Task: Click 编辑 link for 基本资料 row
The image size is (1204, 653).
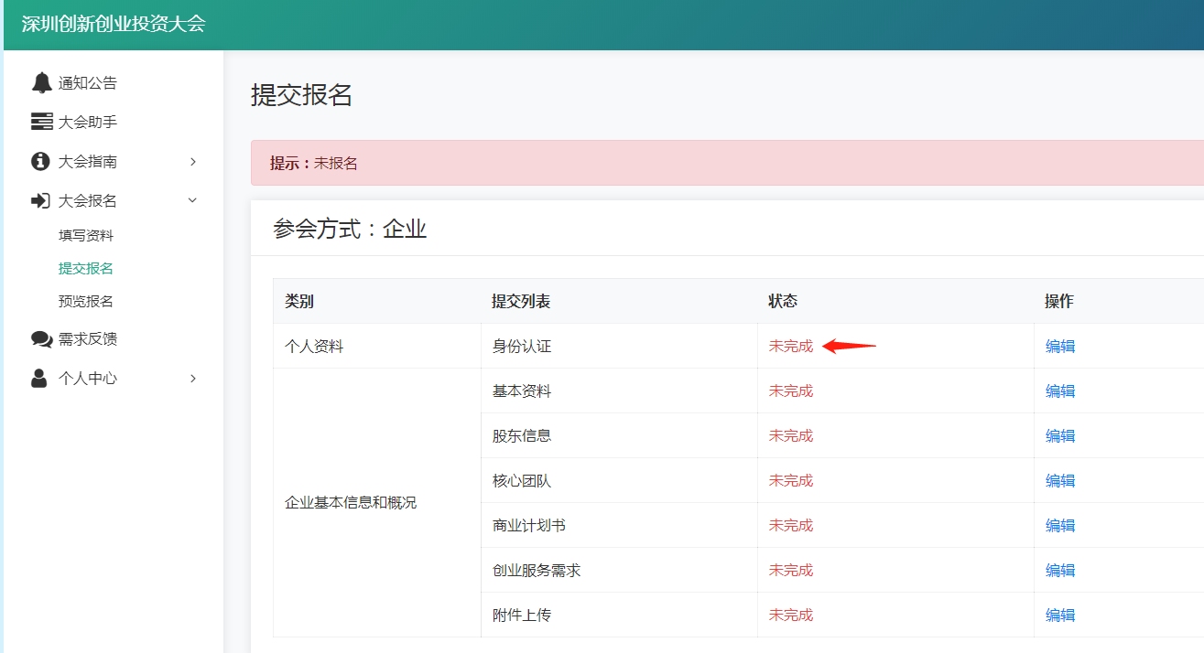Action: (1060, 391)
